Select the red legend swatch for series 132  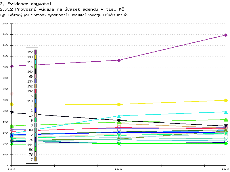pyautogui.click(x=35, y=91)
